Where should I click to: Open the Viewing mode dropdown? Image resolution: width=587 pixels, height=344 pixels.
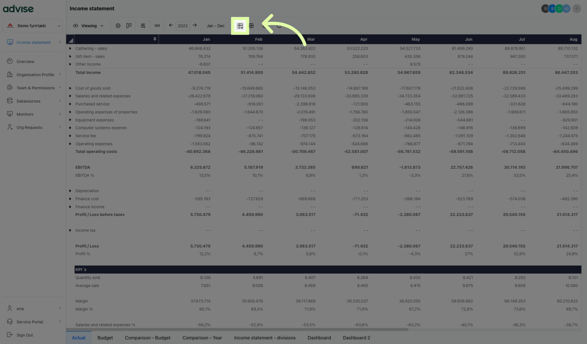point(88,26)
